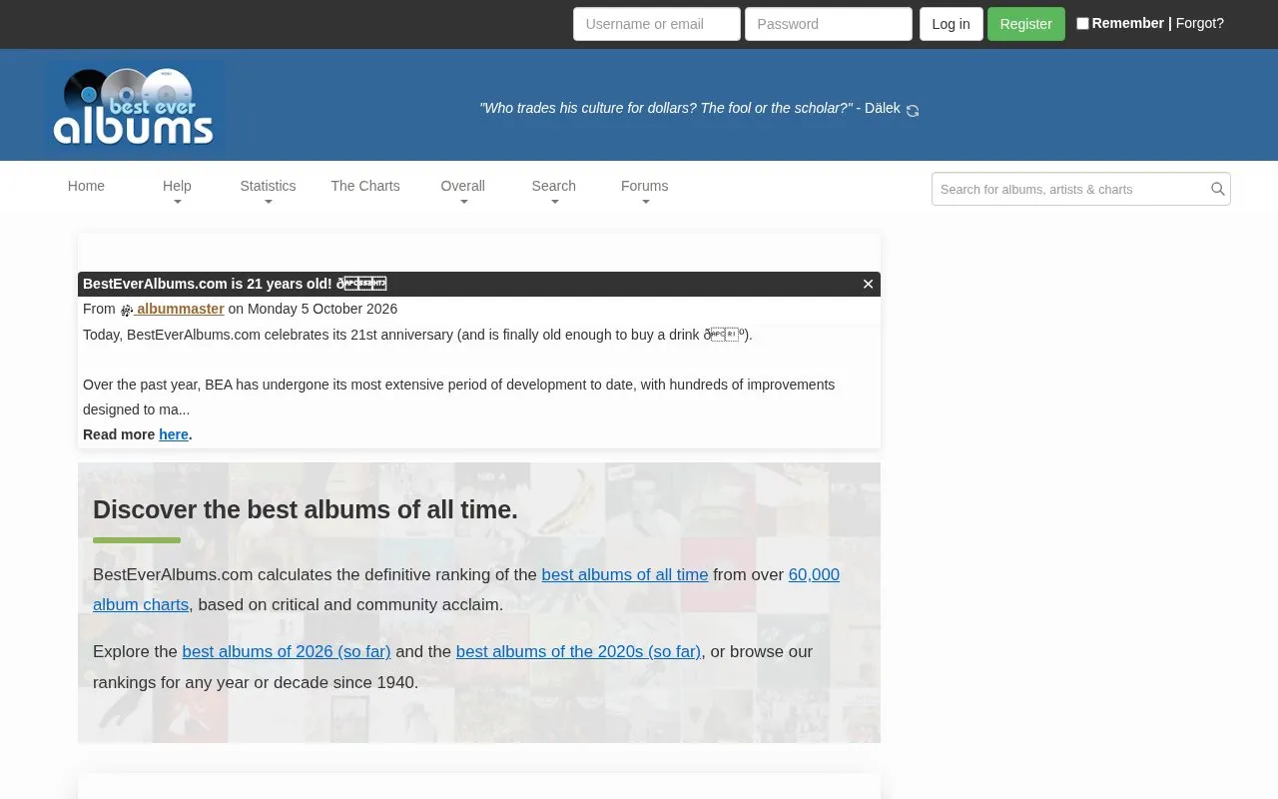Toggle the Remember checkbox

click(1082, 23)
